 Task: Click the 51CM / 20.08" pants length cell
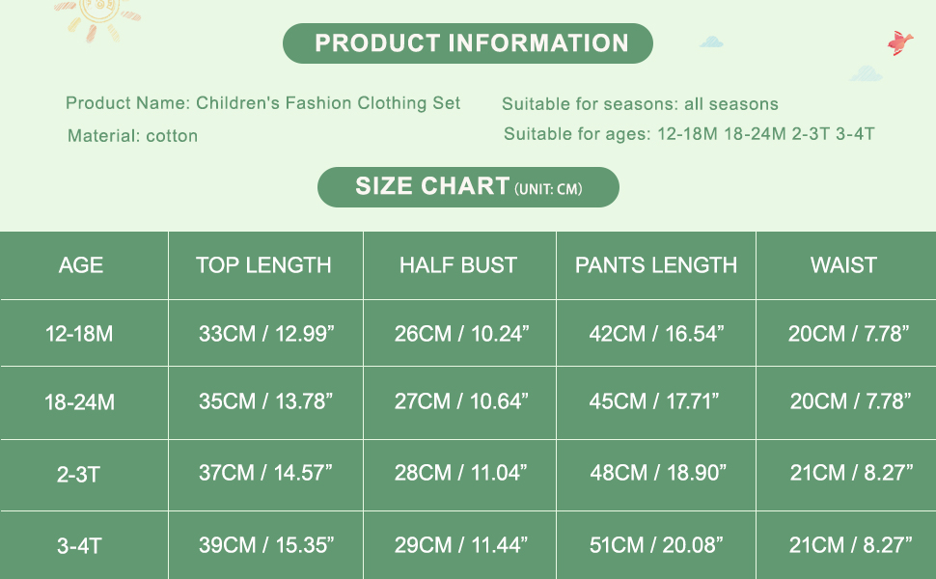(x=656, y=545)
